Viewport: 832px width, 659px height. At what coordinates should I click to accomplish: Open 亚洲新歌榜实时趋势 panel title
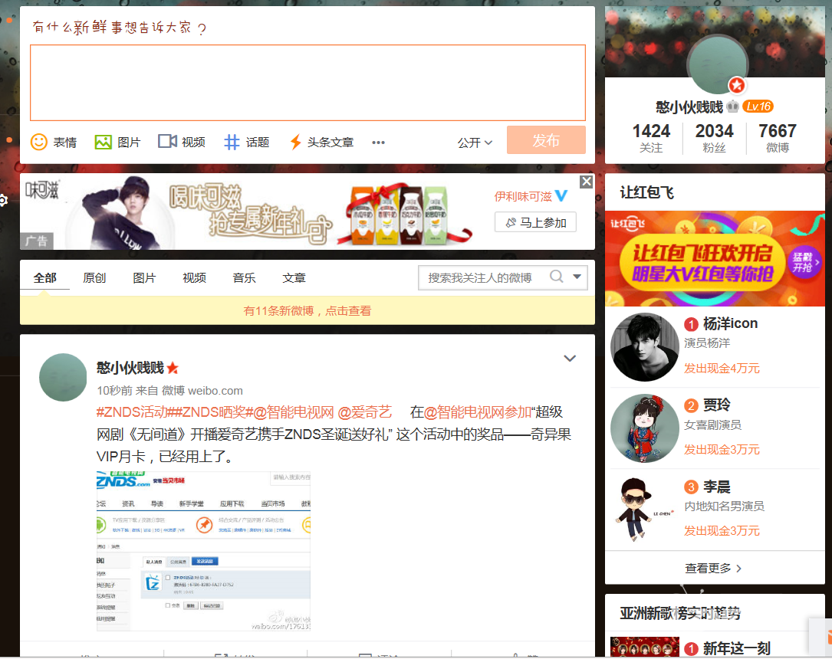pos(680,613)
